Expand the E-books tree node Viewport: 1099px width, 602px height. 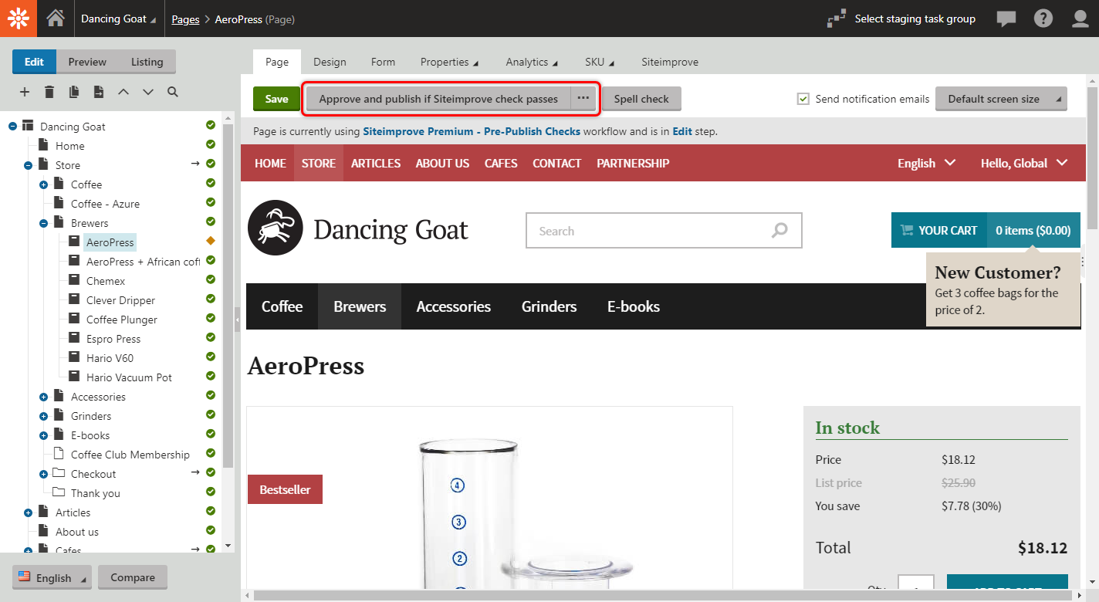pyautogui.click(x=43, y=435)
